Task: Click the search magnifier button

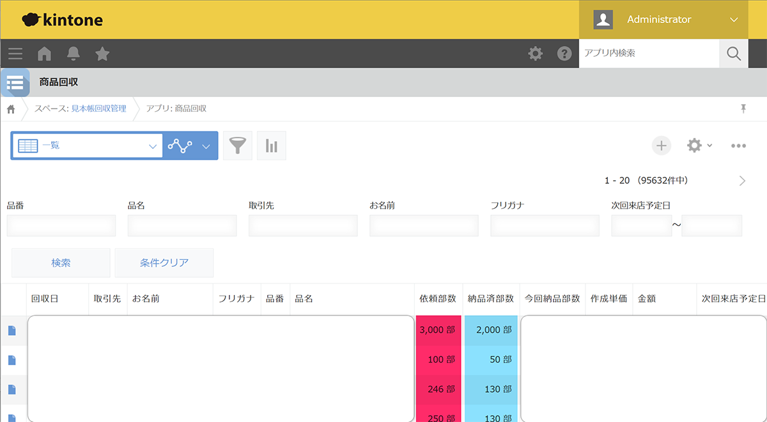Action: pyautogui.click(x=733, y=54)
